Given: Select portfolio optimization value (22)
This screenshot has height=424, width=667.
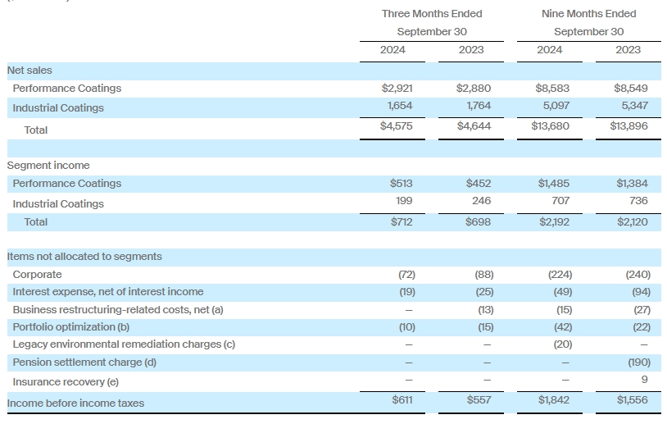Looking at the screenshot, I should [x=642, y=327].
